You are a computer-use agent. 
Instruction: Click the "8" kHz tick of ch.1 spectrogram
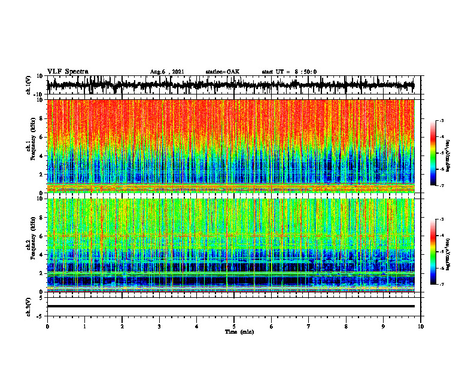point(42,118)
